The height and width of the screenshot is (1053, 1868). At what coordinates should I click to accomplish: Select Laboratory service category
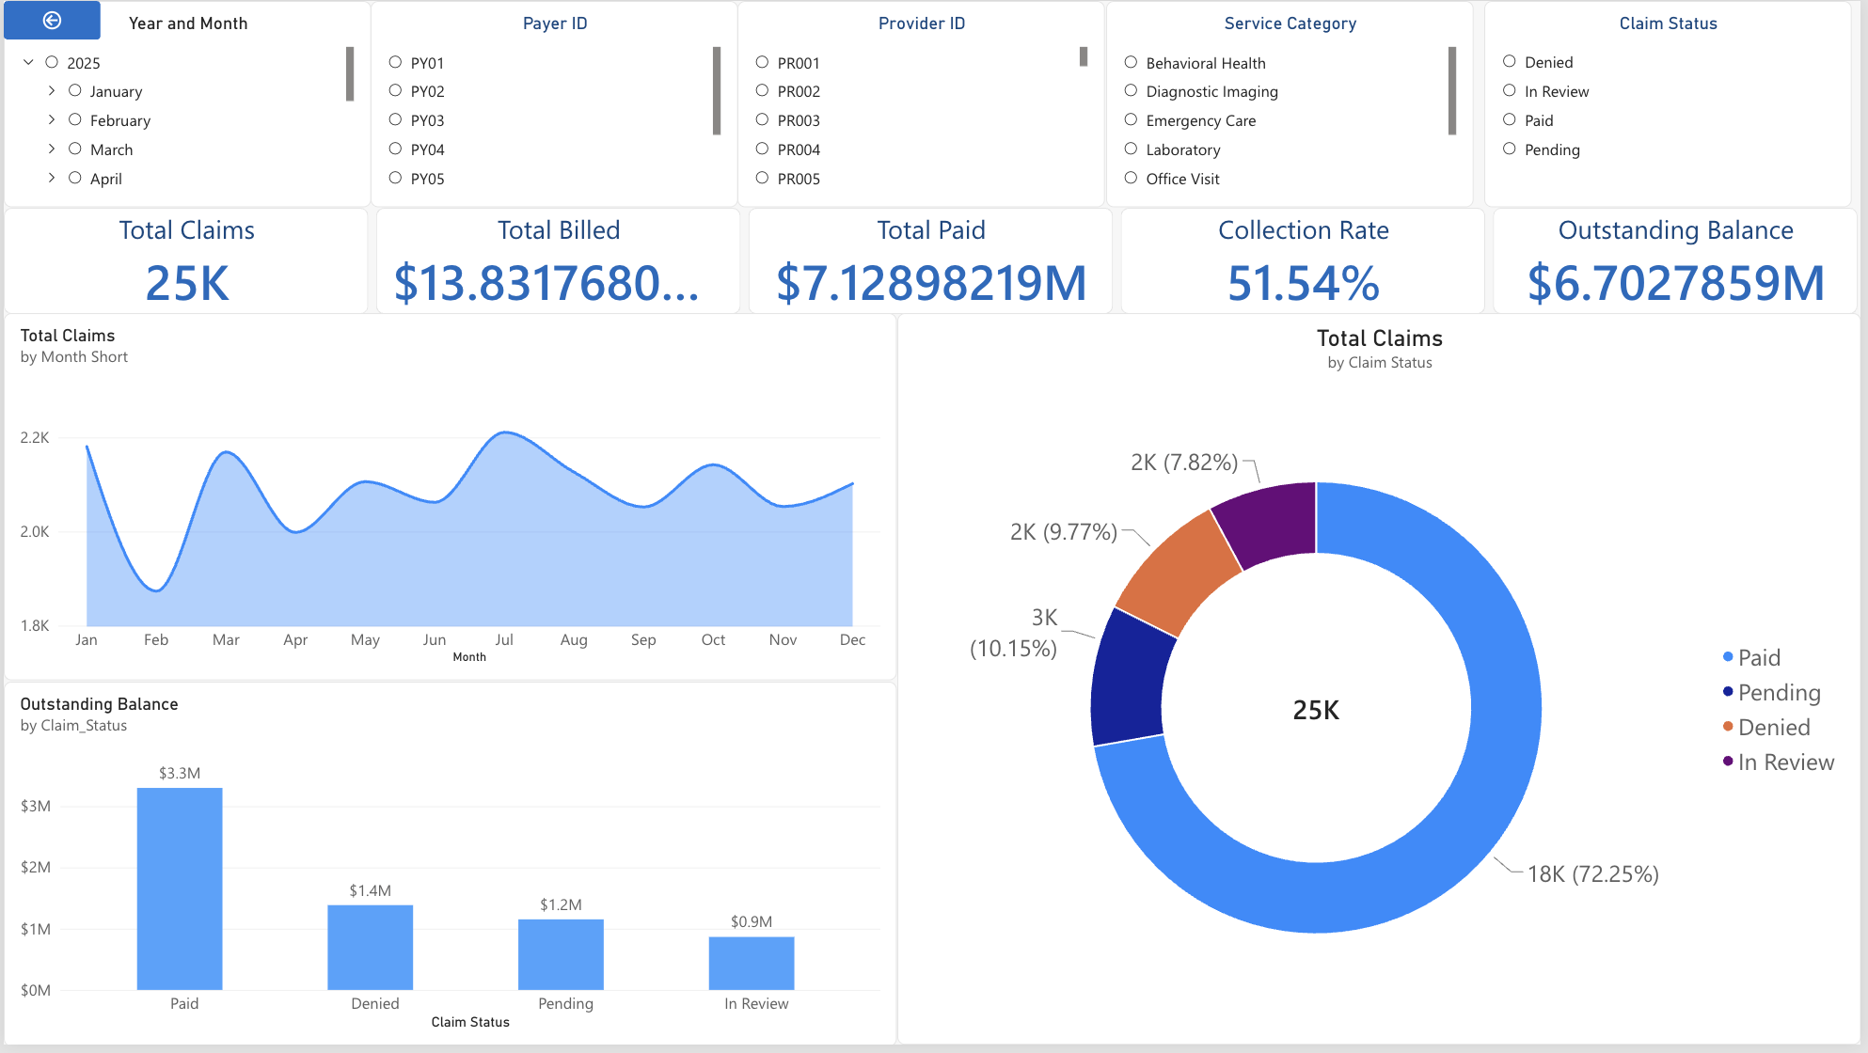tap(1131, 149)
